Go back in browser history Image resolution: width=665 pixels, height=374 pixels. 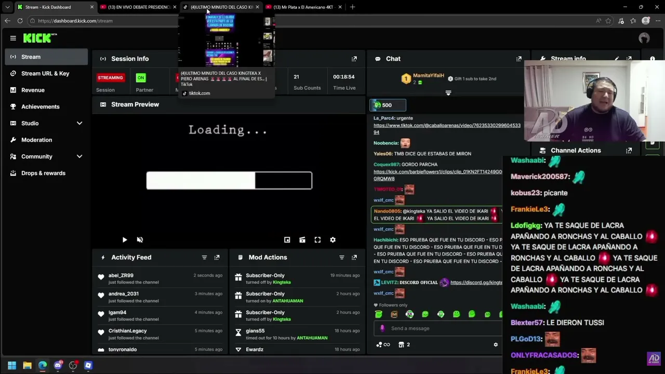point(7,21)
